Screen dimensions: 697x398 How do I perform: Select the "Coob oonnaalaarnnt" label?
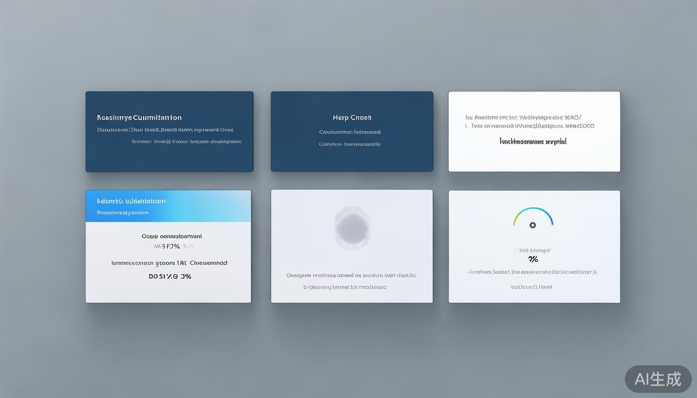pos(172,236)
